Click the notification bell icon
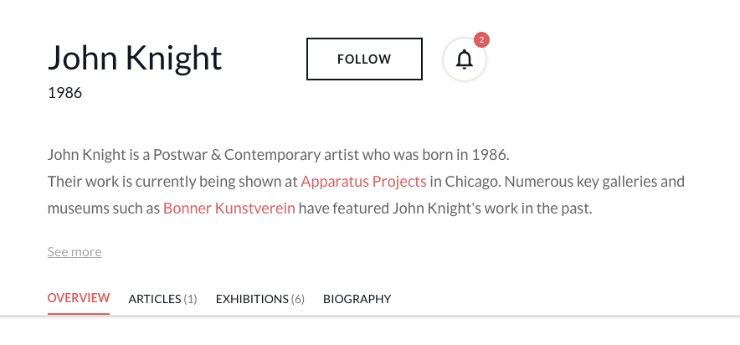This screenshot has width=740, height=345. [464, 59]
